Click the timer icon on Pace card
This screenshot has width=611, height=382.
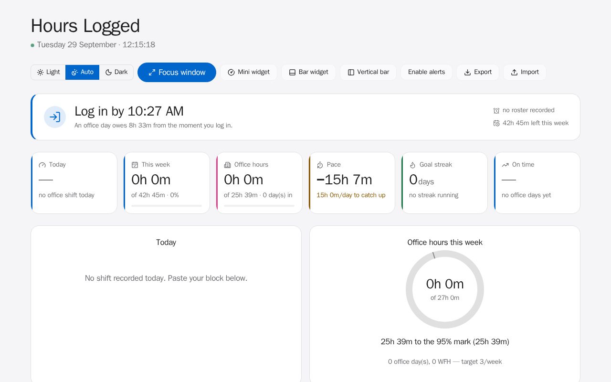(x=320, y=165)
